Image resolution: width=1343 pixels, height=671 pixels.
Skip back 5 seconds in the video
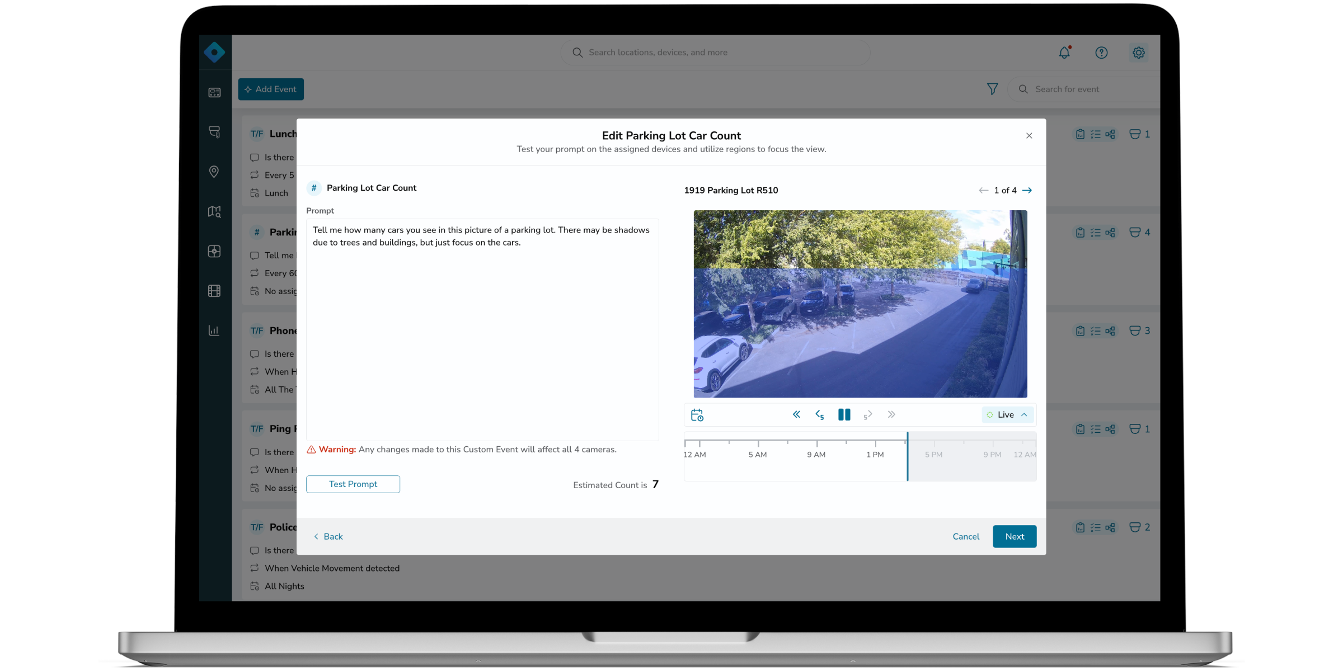point(820,414)
